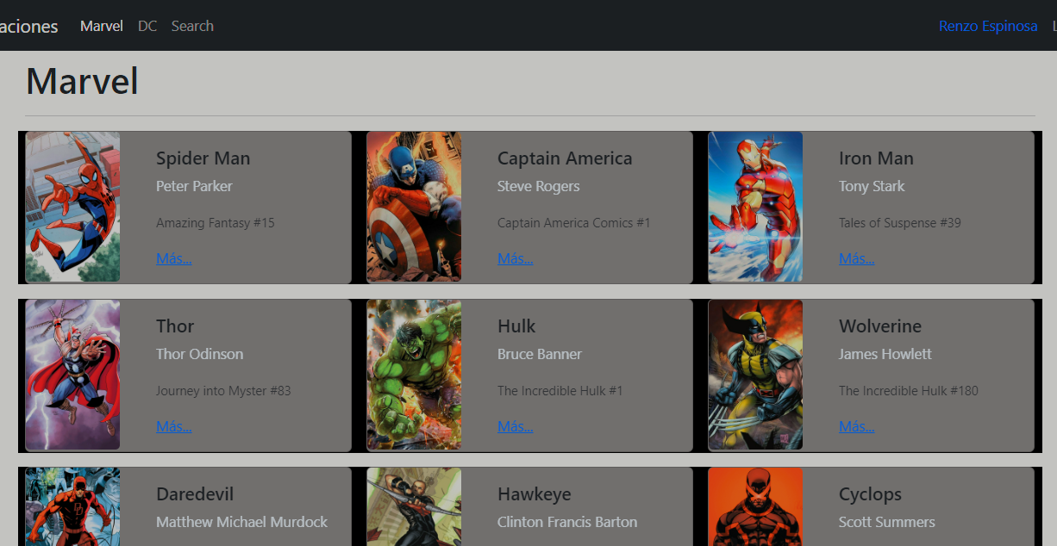Click Amazing Fantasy #15 first appearance
This screenshot has width=1057, height=546.
pyautogui.click(x=216, y=223)
